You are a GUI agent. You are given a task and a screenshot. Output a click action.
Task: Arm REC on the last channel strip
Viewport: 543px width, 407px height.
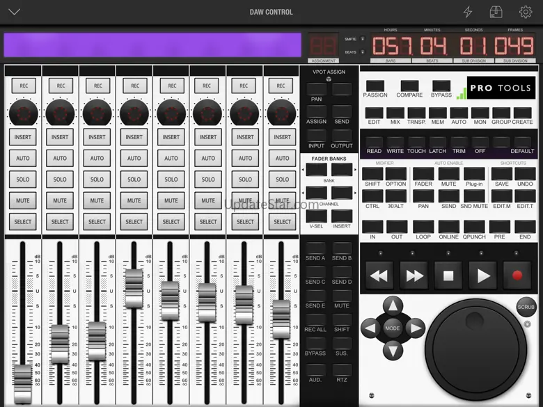[282, 86]
